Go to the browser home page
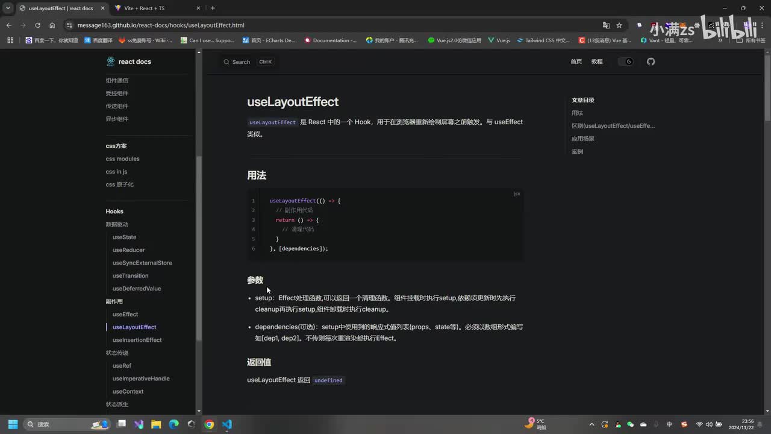Image resolution: width=771 pixels, height=434 pixels. pyautogui.click(x=52, y=25)
